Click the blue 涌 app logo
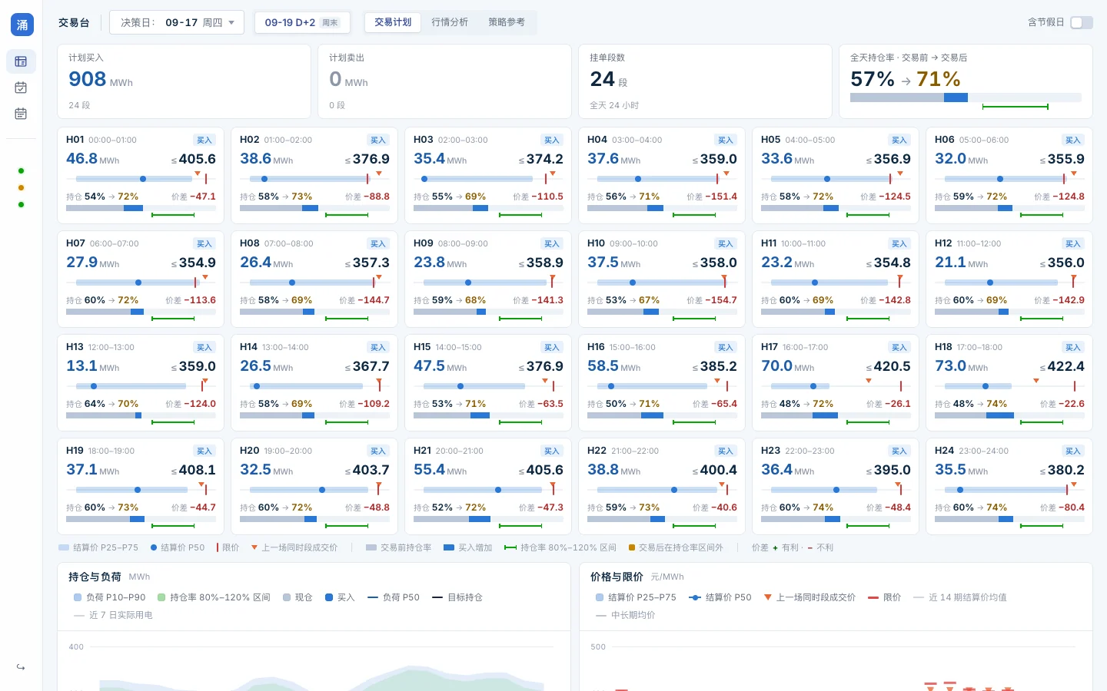The width and height of the screenshot is (1107, 691). pyautogui.click(x=22, y=25)
